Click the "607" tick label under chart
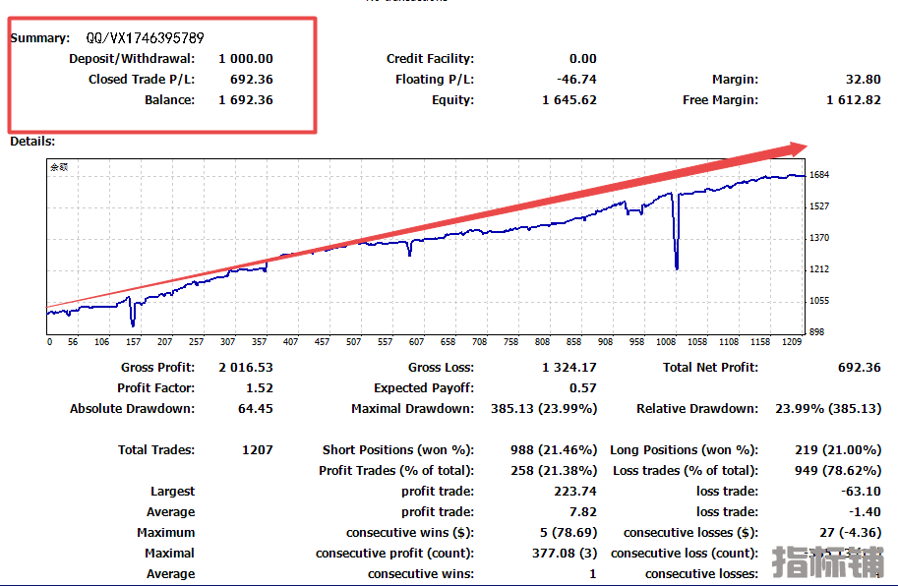This screenshot has width=898, height=586. pyautogui.click(x=416, y=341)
